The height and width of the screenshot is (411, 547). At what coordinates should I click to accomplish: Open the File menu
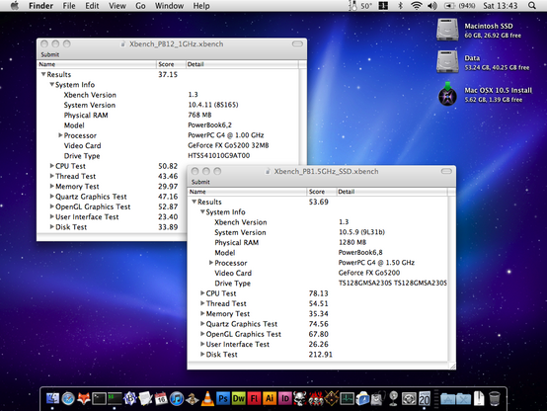(69, 6)
